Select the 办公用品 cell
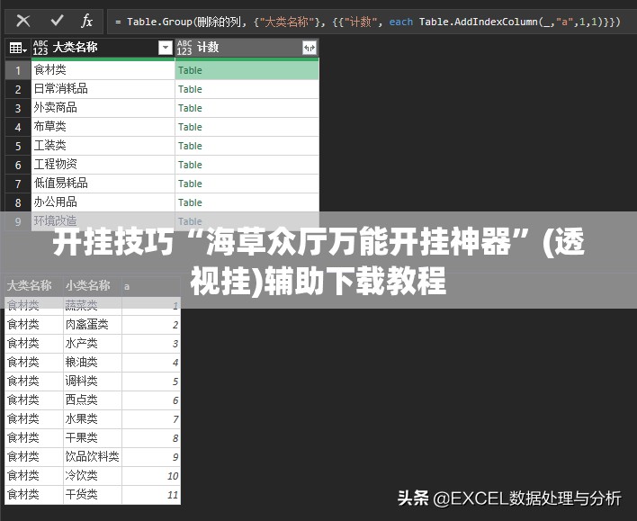637x521 pixels. pos(103,202)
